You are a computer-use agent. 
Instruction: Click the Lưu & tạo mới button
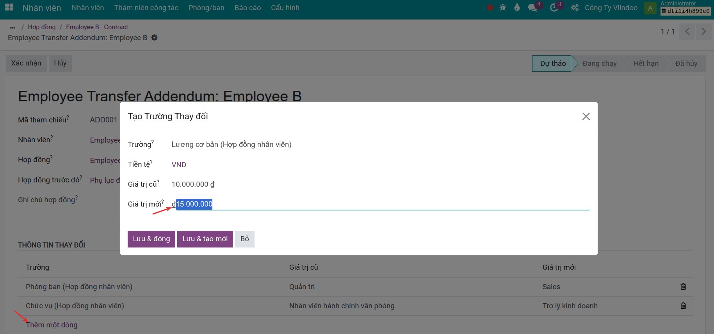[x=205, y=239]
